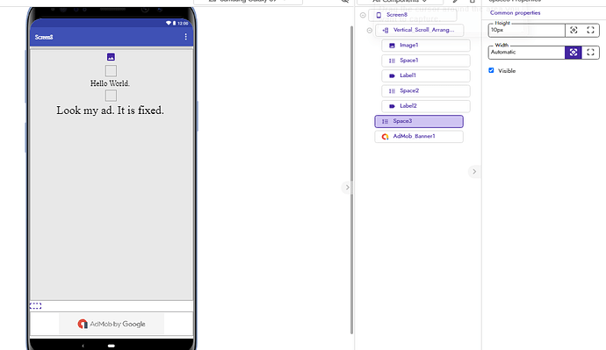This screenshot has height=350, width=606.
Task: Collapse the Screen8 tree node
Action: [363, 15]
